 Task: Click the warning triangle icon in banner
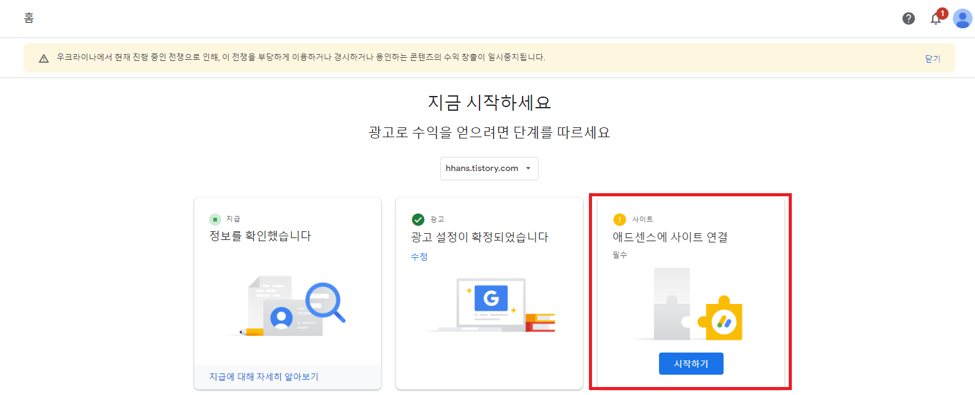pyautogui.click(x=44, y=58)
